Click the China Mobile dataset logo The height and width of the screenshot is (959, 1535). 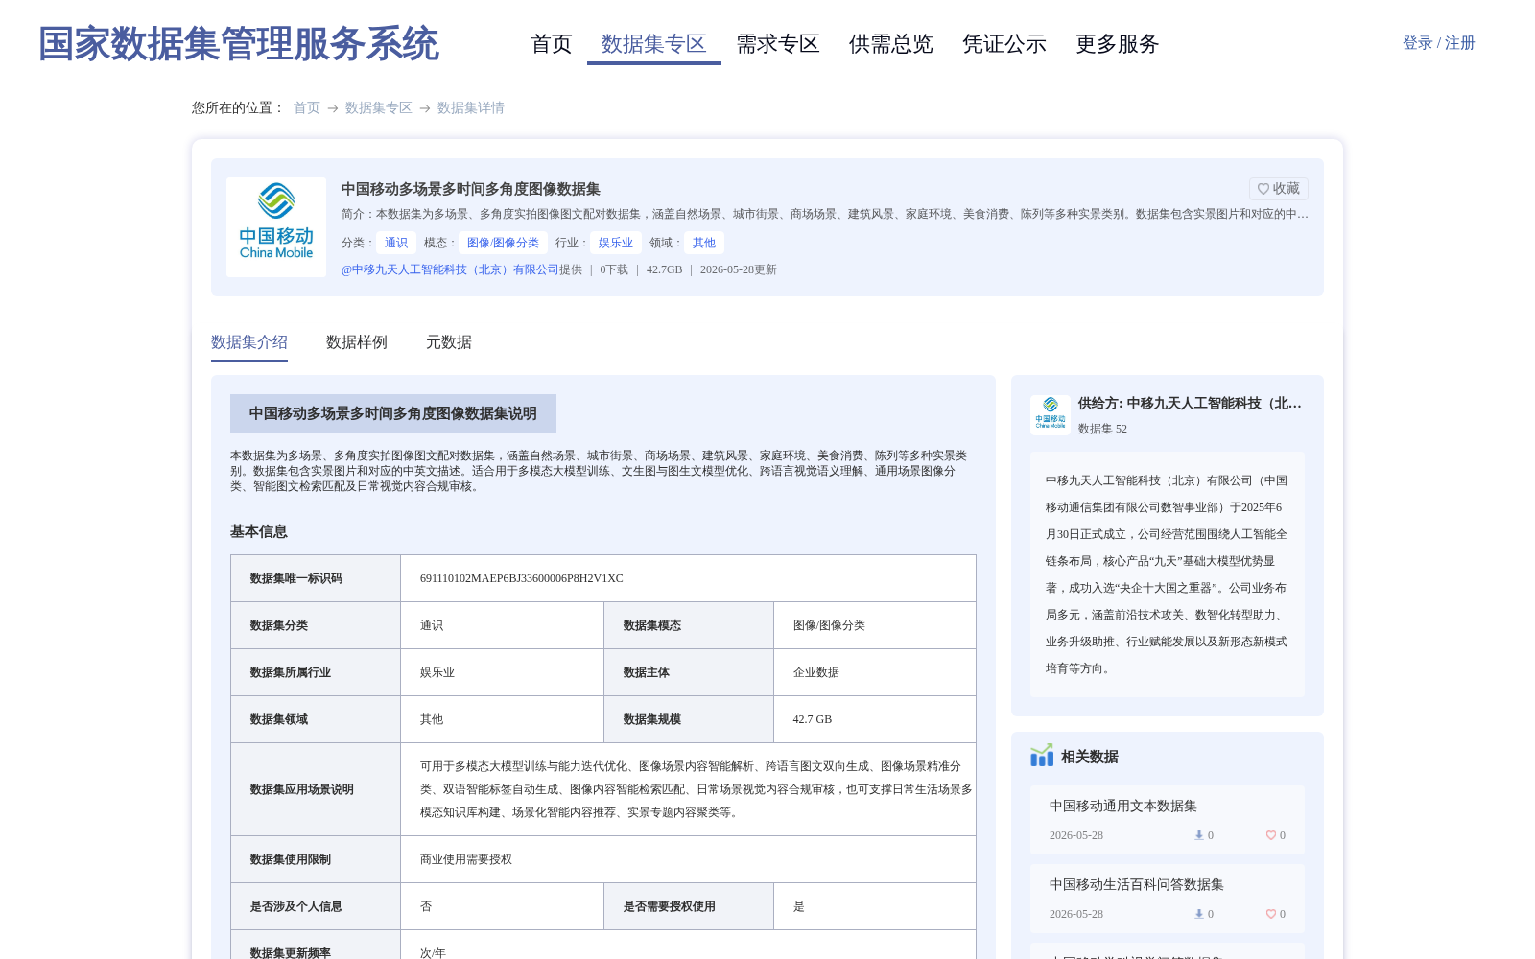(x=276, y=227)
